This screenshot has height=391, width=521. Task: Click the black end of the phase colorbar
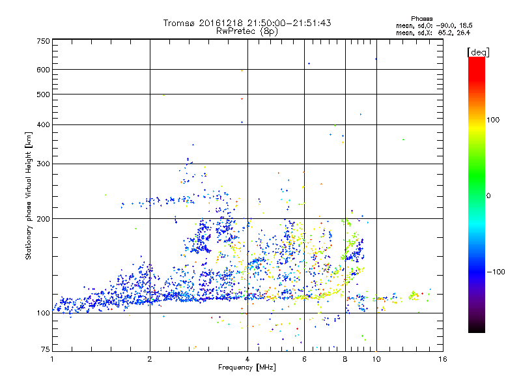pyautogui.click(x=477, y=328)
